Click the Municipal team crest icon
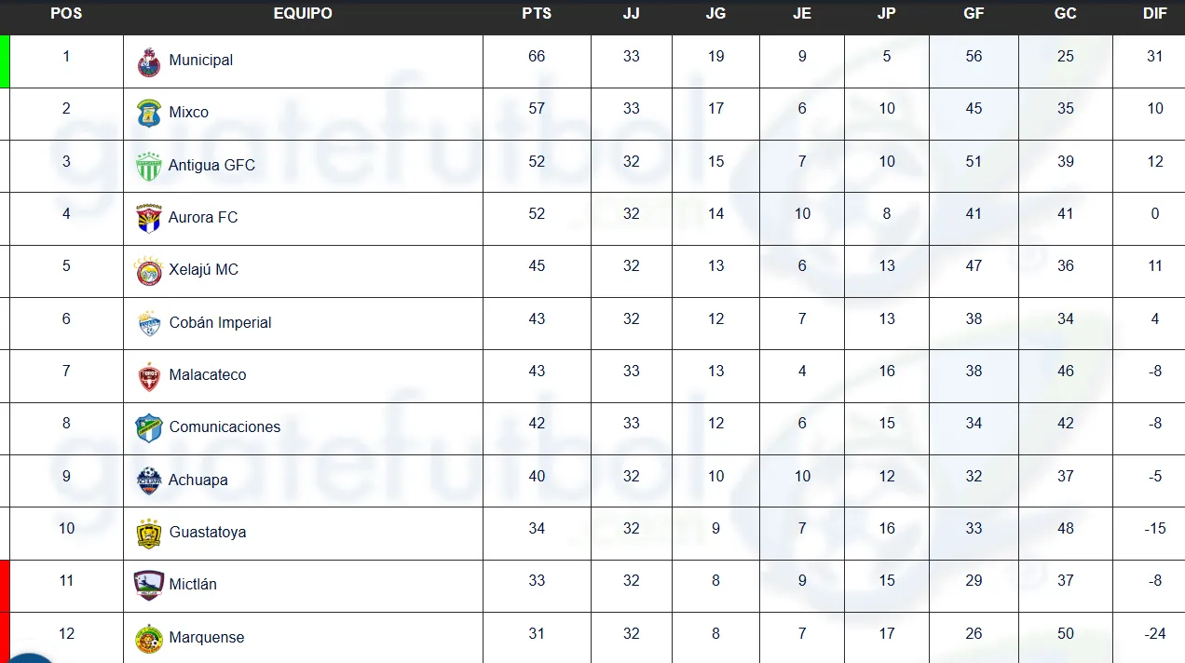The height and width of the screenshot is (663, 1185). (149, 61)
